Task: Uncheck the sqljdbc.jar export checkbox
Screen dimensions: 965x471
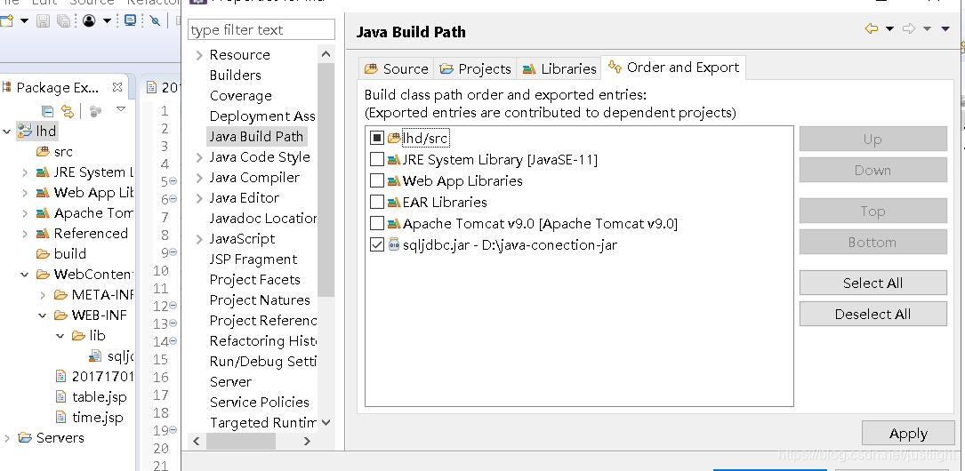Action: [376, 244]
